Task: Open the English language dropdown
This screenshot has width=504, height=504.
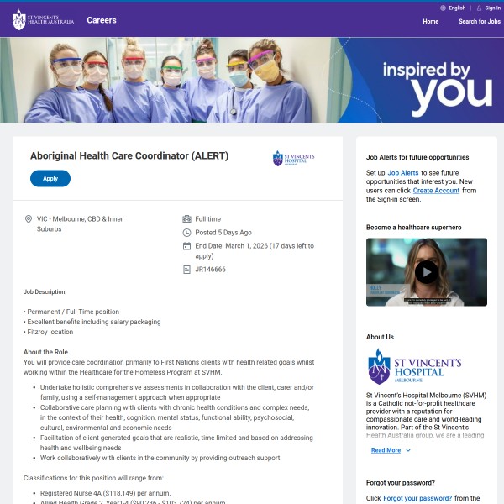Action: 456,8
